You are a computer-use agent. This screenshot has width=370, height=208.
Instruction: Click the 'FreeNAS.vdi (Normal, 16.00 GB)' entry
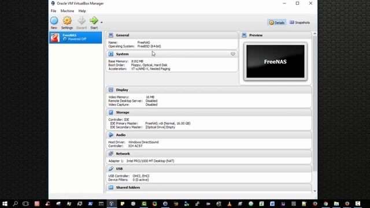[x=168, y=123]
